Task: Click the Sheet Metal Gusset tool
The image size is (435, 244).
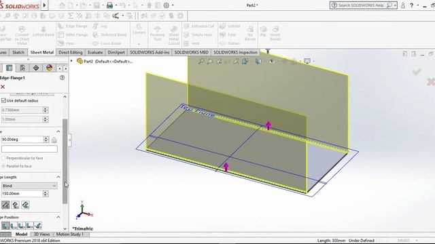Action: pos(174,35)
